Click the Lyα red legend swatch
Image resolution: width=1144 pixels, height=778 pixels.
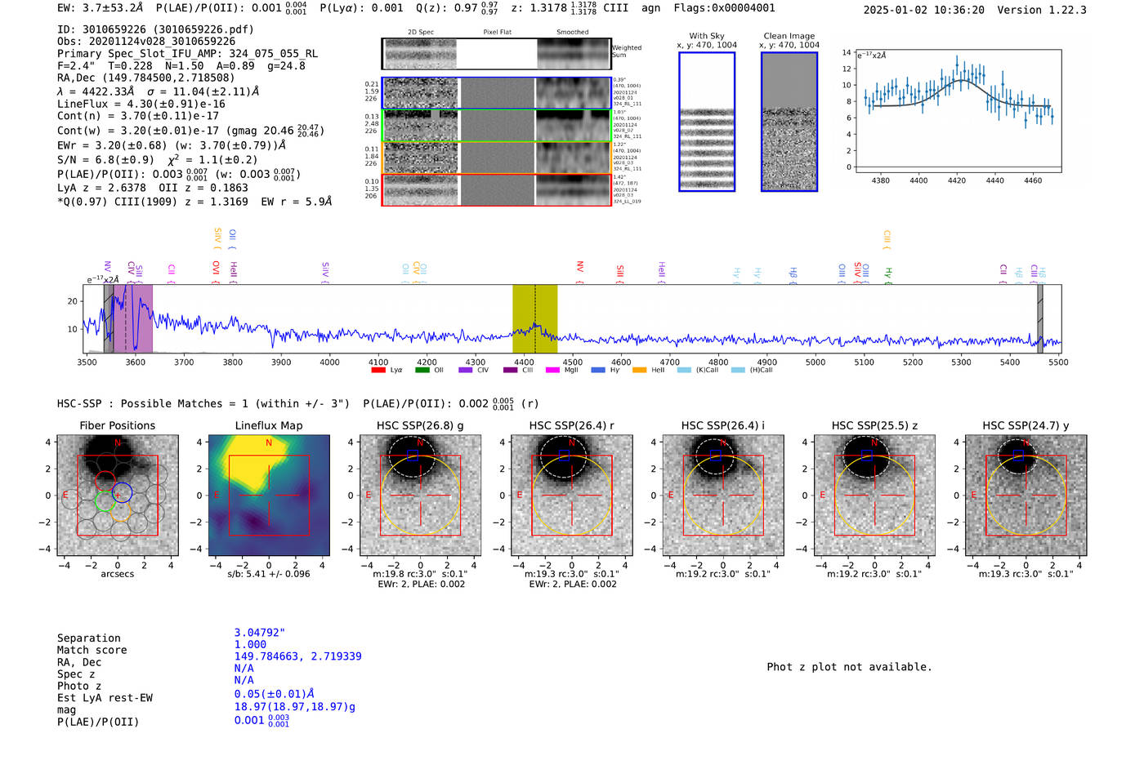coord(378,370)
